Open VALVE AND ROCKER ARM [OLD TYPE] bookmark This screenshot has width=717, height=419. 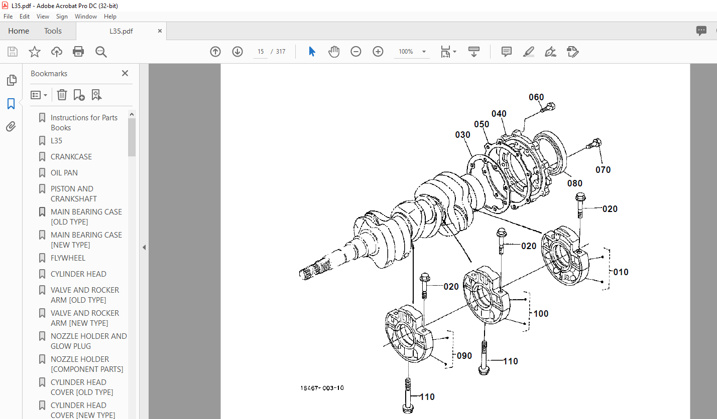tap(85, 295)
